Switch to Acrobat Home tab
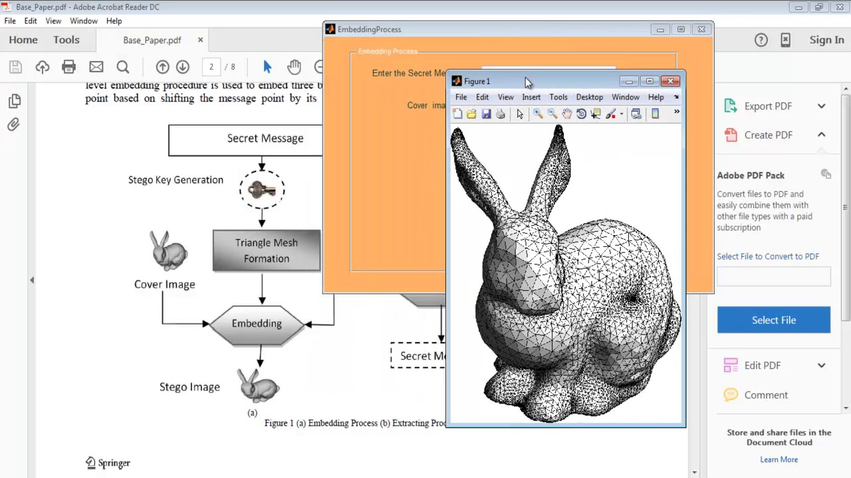This screenshot has height=478, width=851. [x=23, y=40]
